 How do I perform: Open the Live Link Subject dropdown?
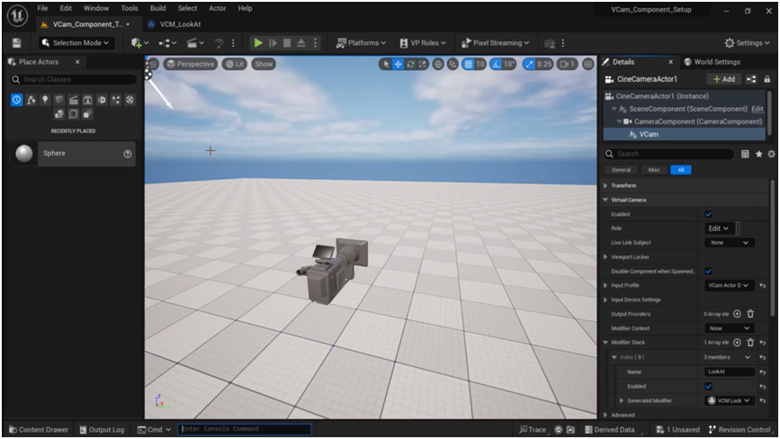pyautogui.click(x=729, y=243)
